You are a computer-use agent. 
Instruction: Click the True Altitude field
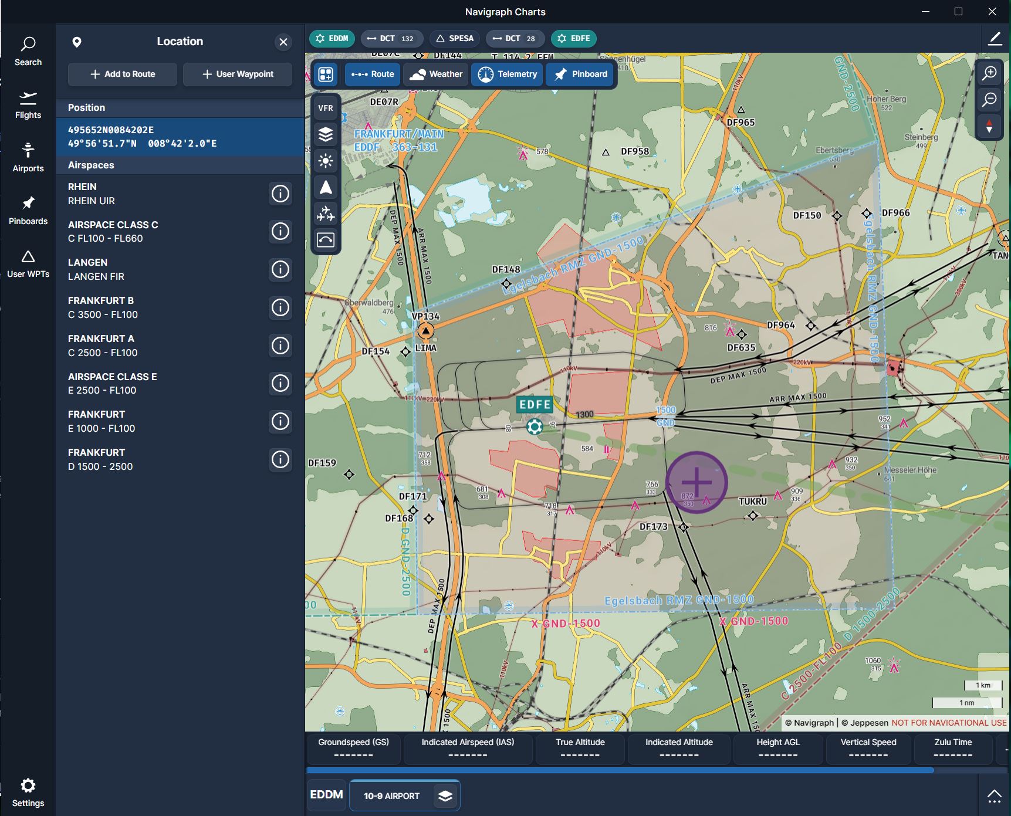580,749
